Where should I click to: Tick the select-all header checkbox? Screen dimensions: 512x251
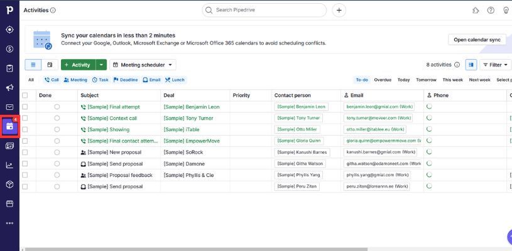pos(25,95)
